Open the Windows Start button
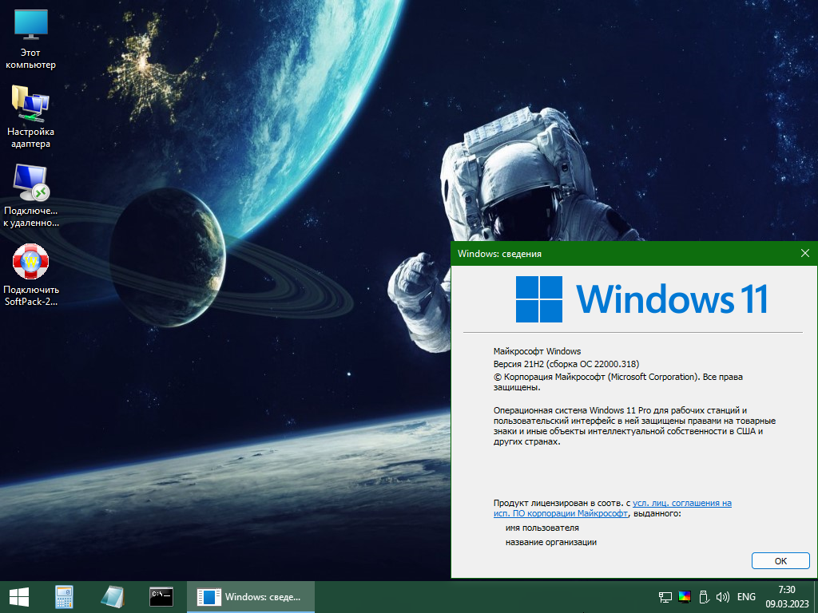Screen dimensions: 818x613 (19, 597)
